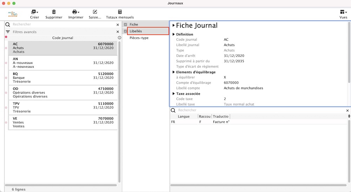Image resolution: width=351 pixels, height=192 pixels.
Task: Open the Filtres avancés filter icon
Action: click(8, 32)
